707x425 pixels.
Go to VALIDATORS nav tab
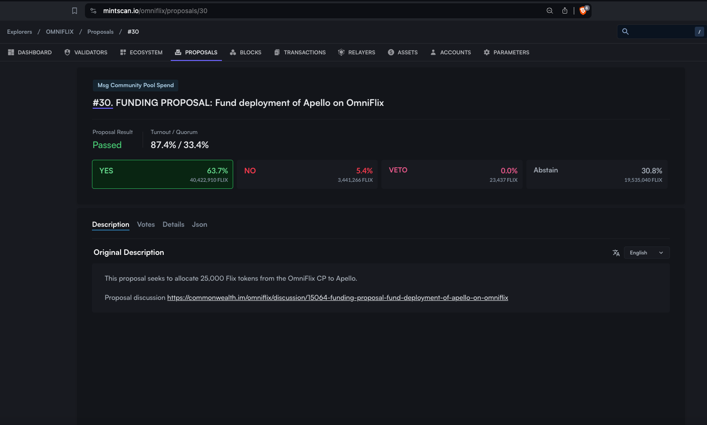click(x=86, y=52)
